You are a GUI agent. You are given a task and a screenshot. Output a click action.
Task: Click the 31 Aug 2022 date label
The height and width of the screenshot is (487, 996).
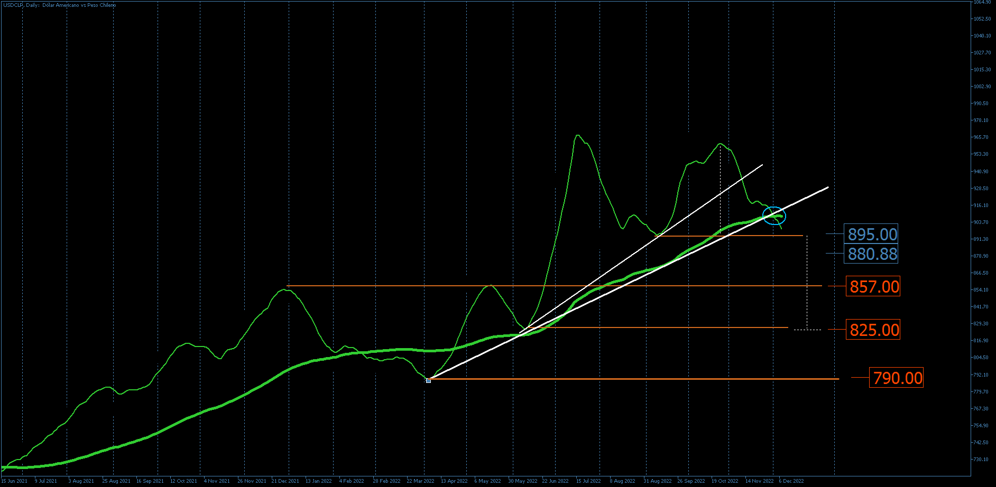[658, 481]
